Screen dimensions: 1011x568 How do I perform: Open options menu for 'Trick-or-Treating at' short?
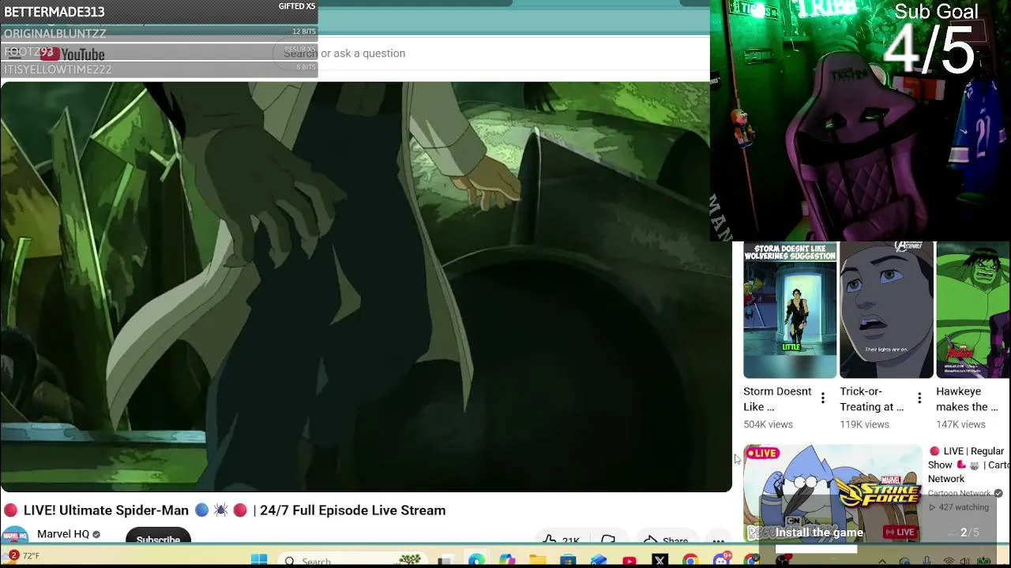pos(919,398)
